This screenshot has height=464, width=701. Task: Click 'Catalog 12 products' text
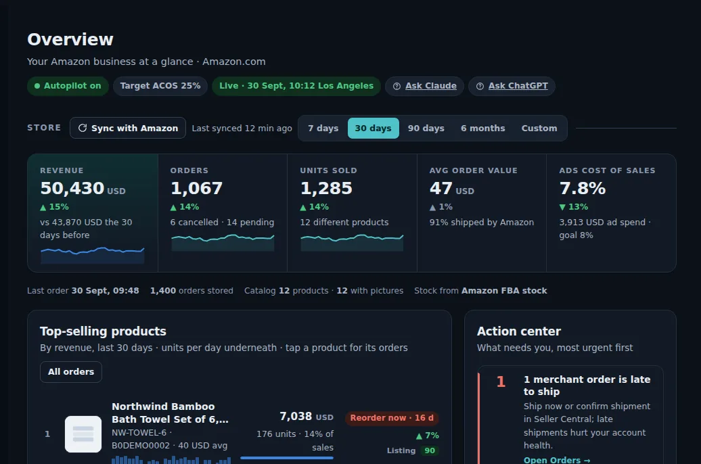coord(287,291)
